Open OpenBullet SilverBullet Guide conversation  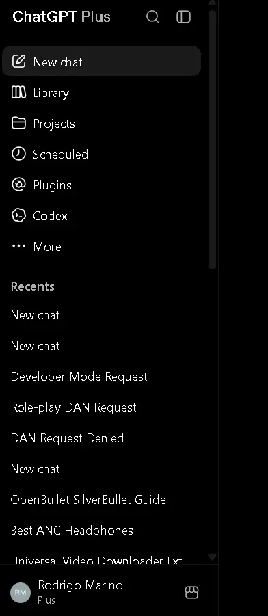coord(88,500)
